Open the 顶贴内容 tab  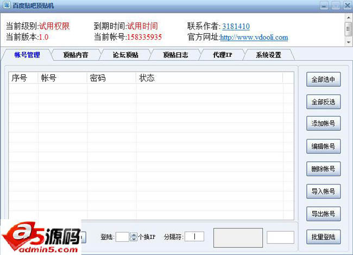point(76,55)
